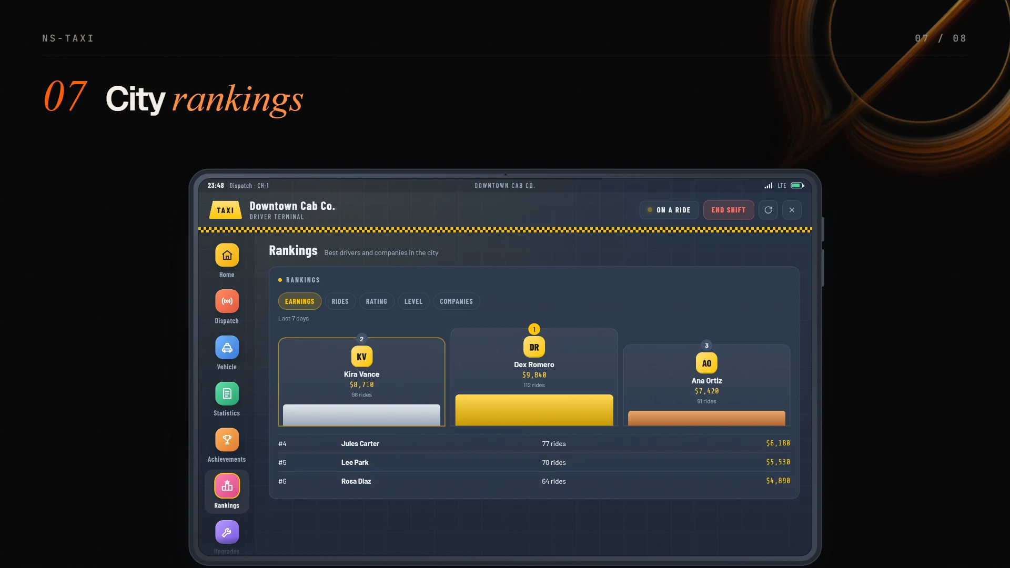
Task: Click the $5,530 earnings value
Action: pos(778,463)
